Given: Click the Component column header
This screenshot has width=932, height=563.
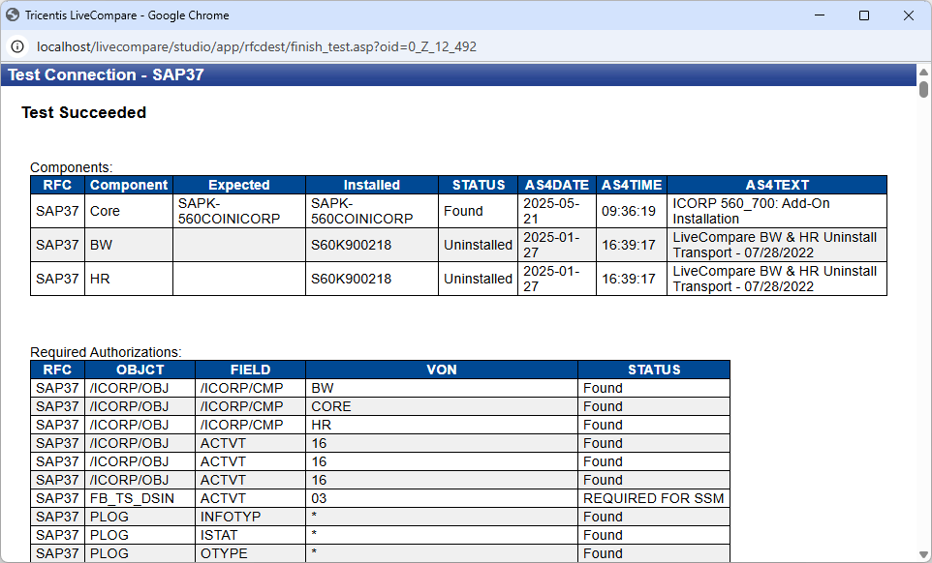Looking at the screenshot, I should point(129,185).
